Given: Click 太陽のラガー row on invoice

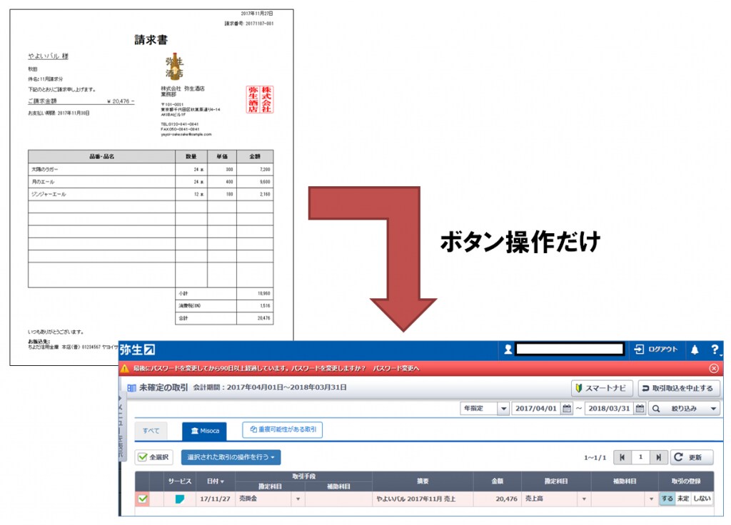Looking at the screenshot, I should tap(151, 170).
